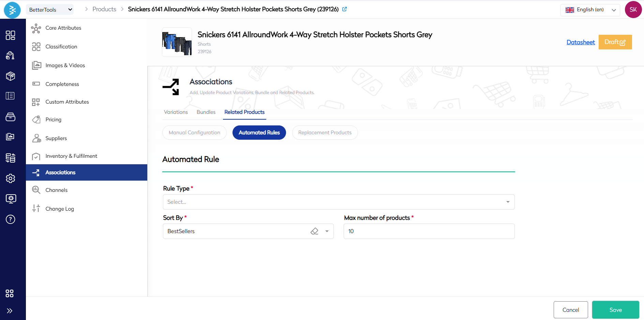Click the help question mark icon in sidebar
This screenshot has height=320, width=644.
coord(11,219)
